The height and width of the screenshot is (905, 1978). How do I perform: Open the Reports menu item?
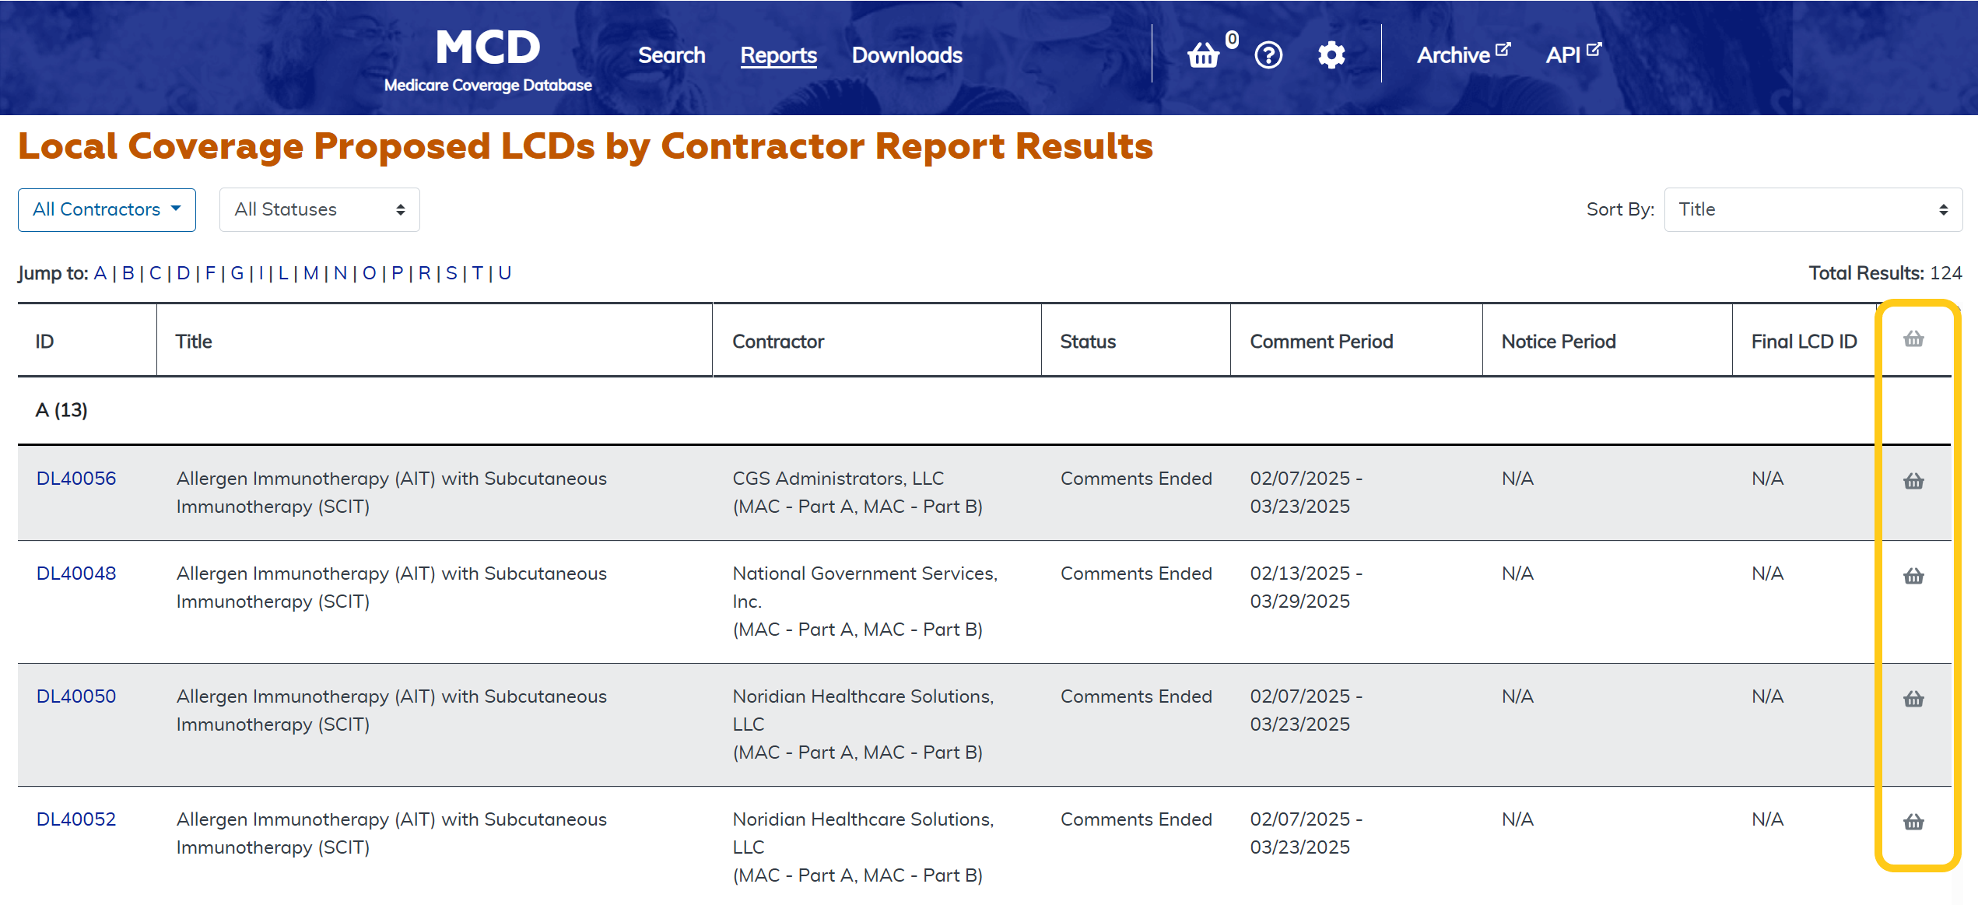[x=778, y=55]
